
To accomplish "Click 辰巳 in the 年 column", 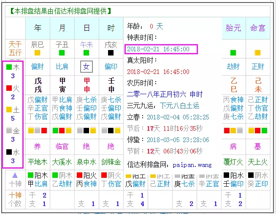I will [x=37, y=45].
